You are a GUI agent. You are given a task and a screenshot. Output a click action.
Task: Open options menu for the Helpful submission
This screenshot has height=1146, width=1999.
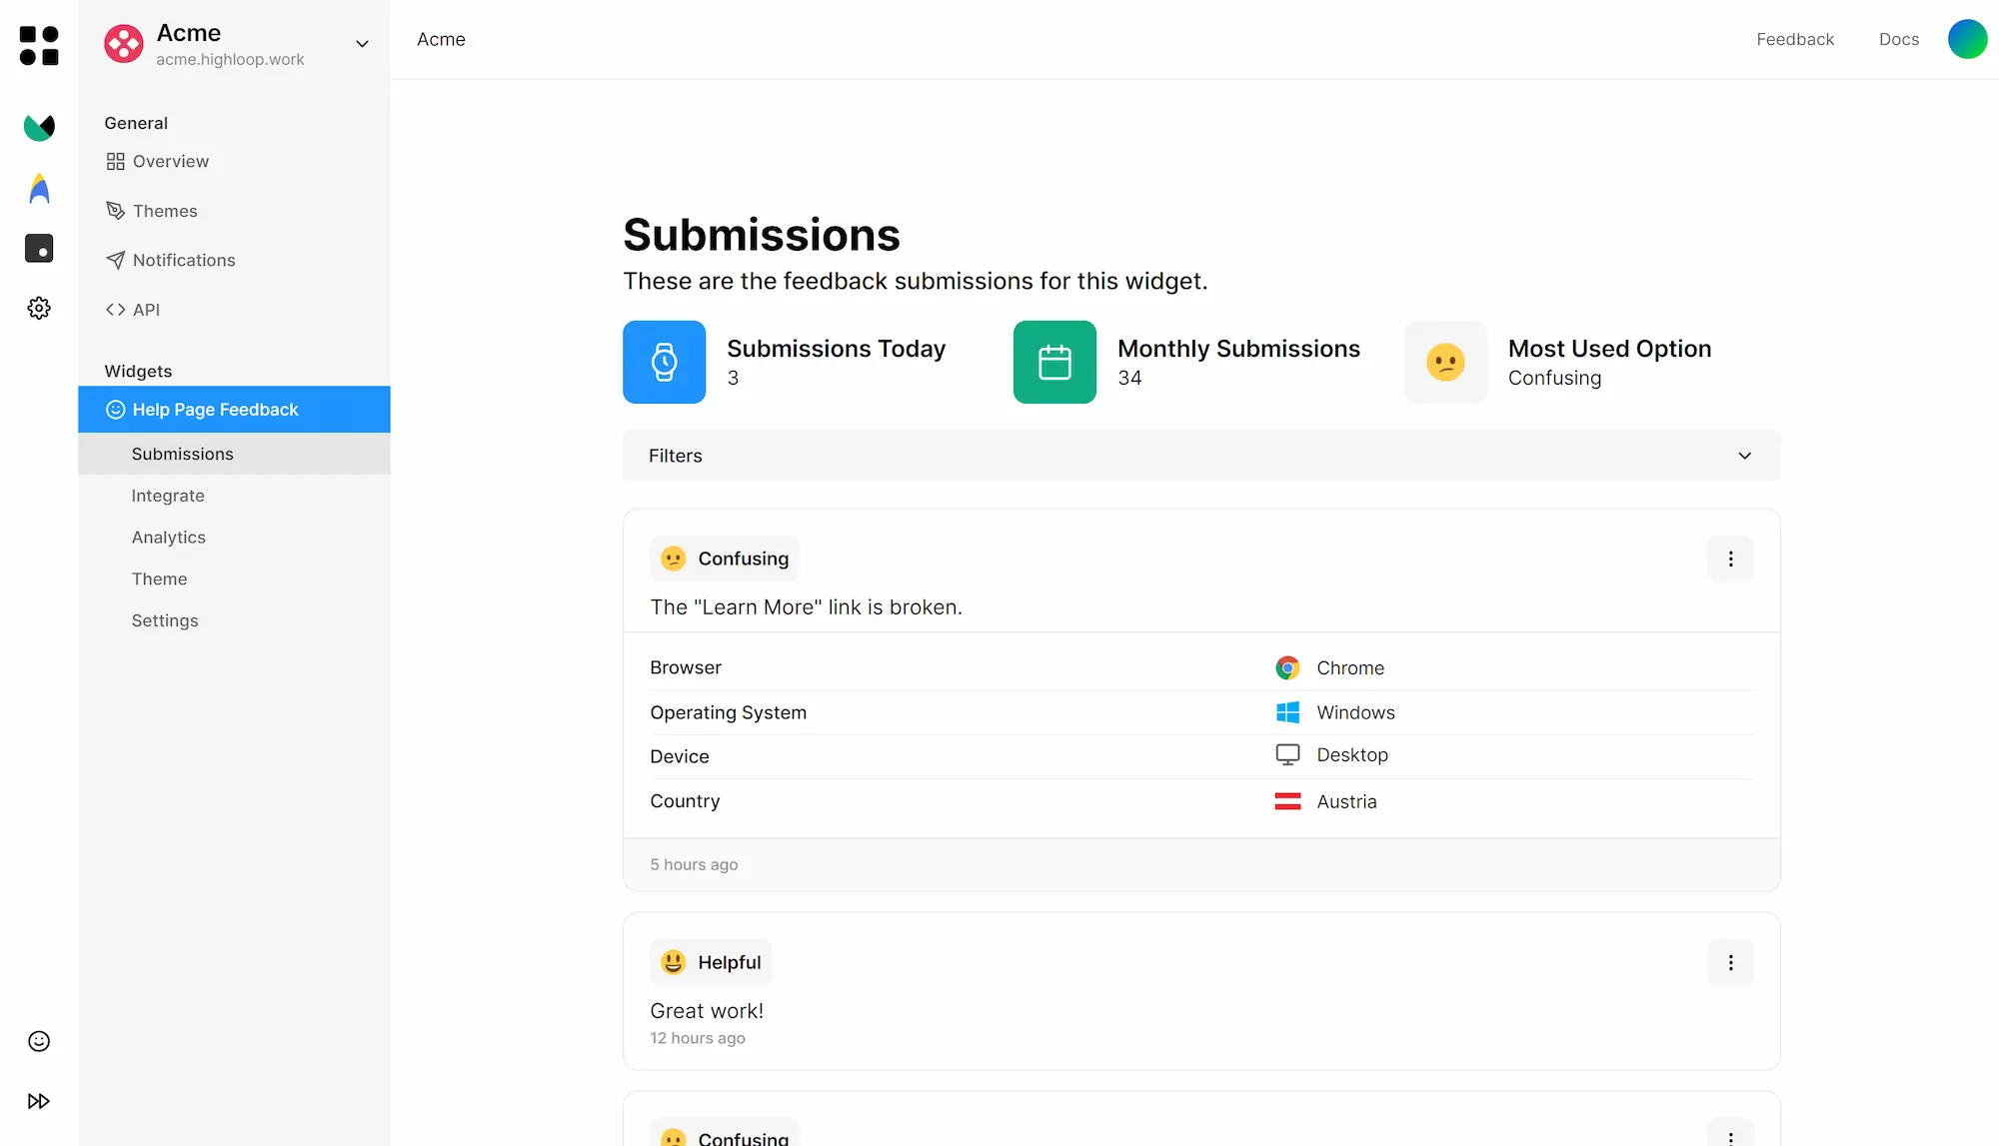1730,962
